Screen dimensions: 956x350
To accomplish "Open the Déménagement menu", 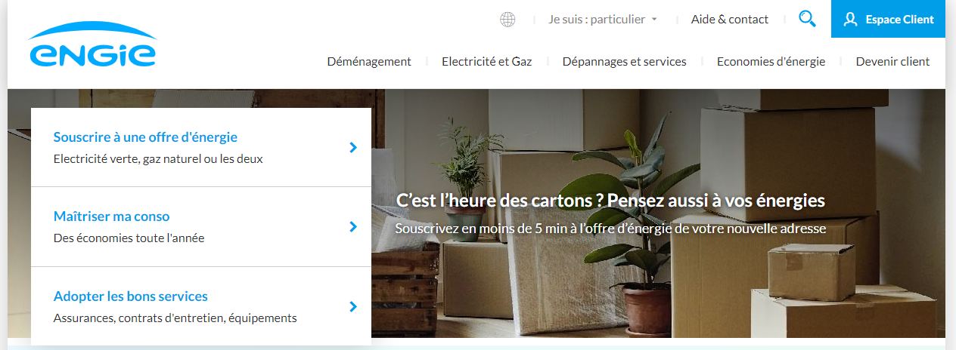I will click(369, 62).
